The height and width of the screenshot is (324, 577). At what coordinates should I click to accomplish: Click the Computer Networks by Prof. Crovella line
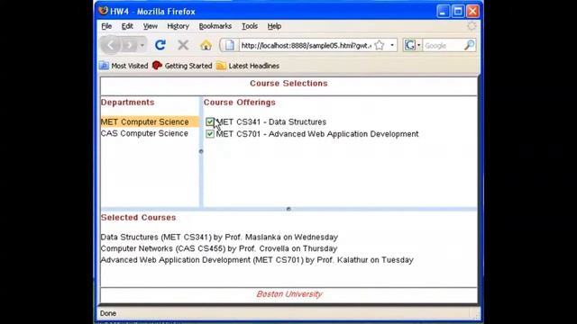pos(219,248)
